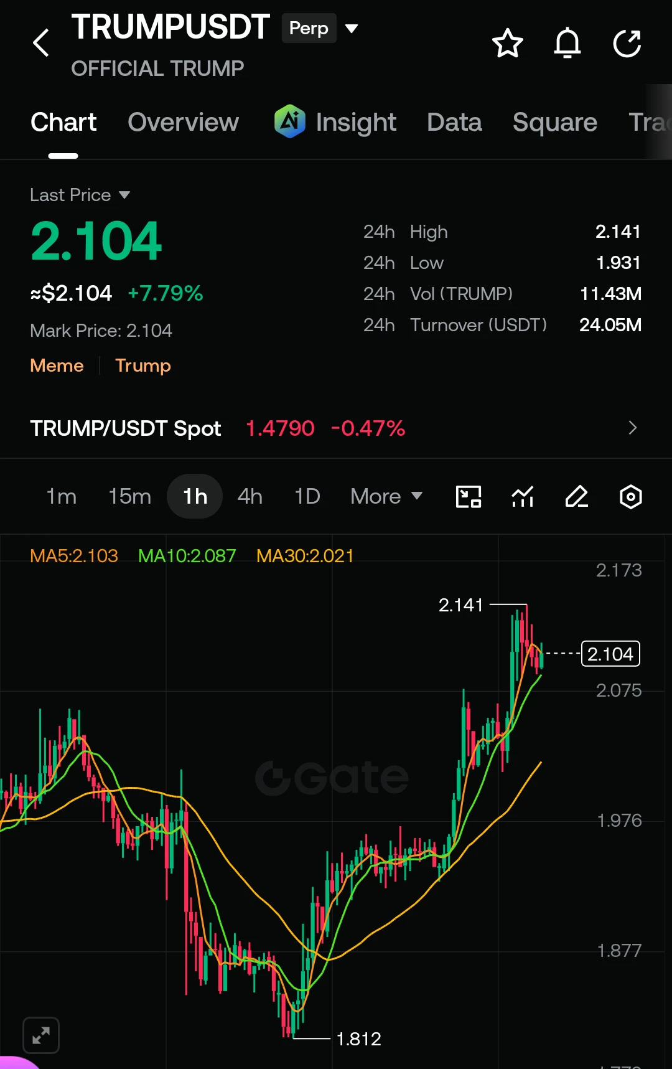Tap the MA5:2.103 indicator label
Viewport: 672px width, 1069px height.
(x=74, y=555)
